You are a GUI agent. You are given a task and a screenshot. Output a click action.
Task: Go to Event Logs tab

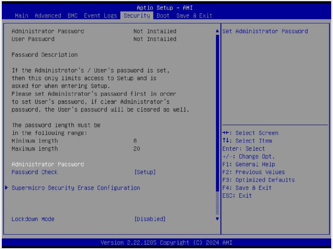tap(100, 16)
